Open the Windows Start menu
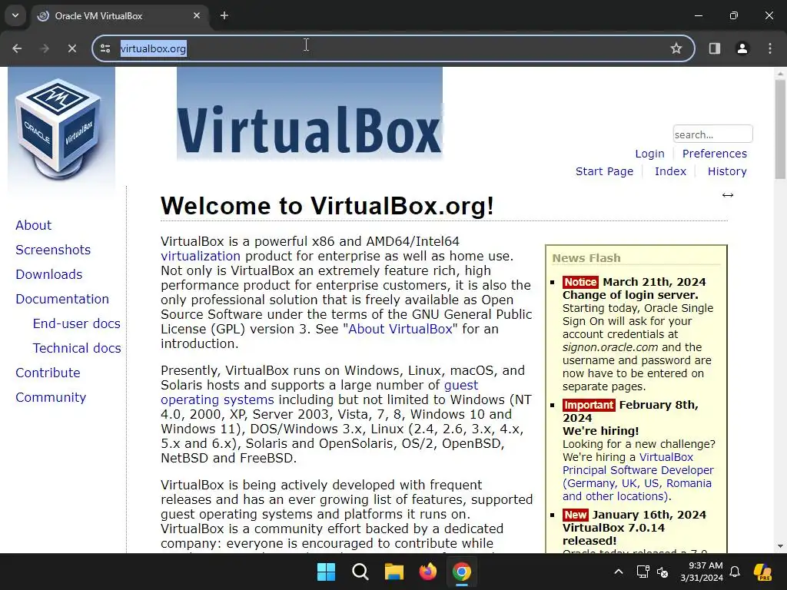This screenshot has width=787, height=590. tap(326, 572)
